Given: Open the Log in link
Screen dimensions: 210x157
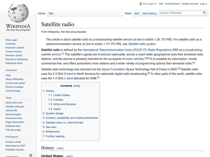Looking at the screenshot, I should pos(203,4).
